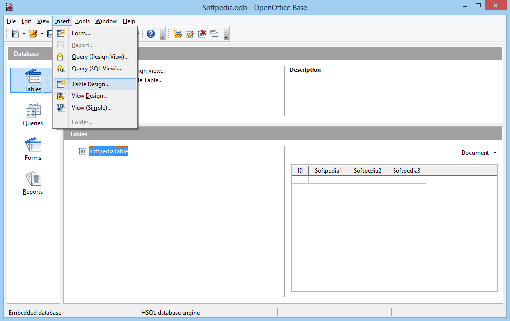The width and height of the screenshot is (510, 321).
Task: Choose View Design... from Insert menu
Action: tap(95, 95)
